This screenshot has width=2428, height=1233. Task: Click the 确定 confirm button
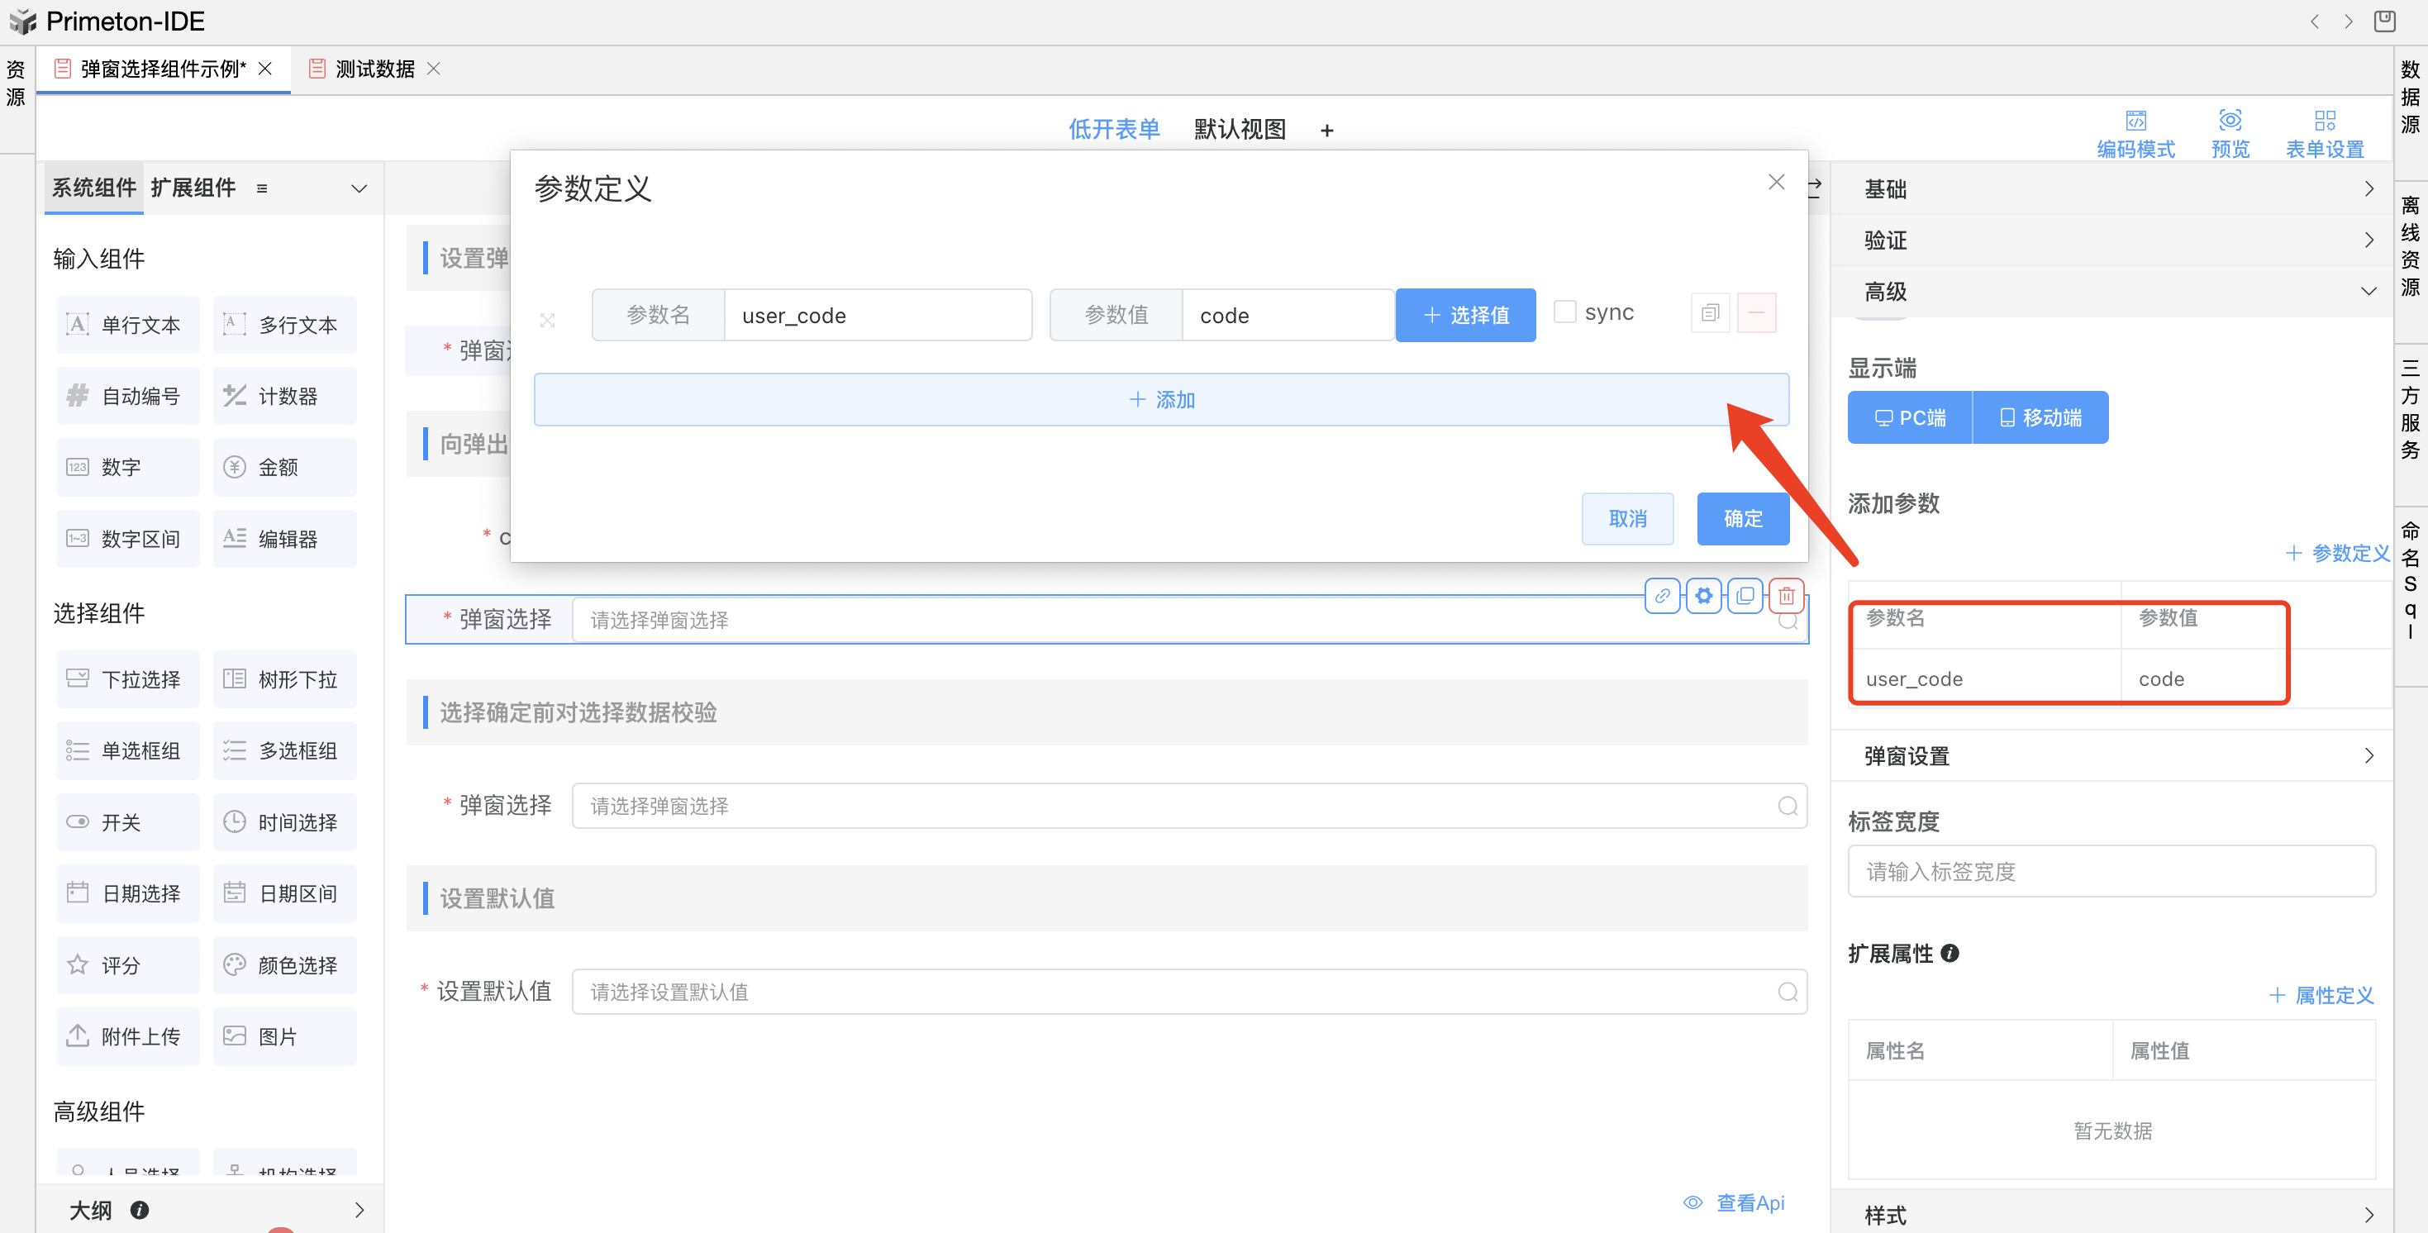(x=1742, y=518)
